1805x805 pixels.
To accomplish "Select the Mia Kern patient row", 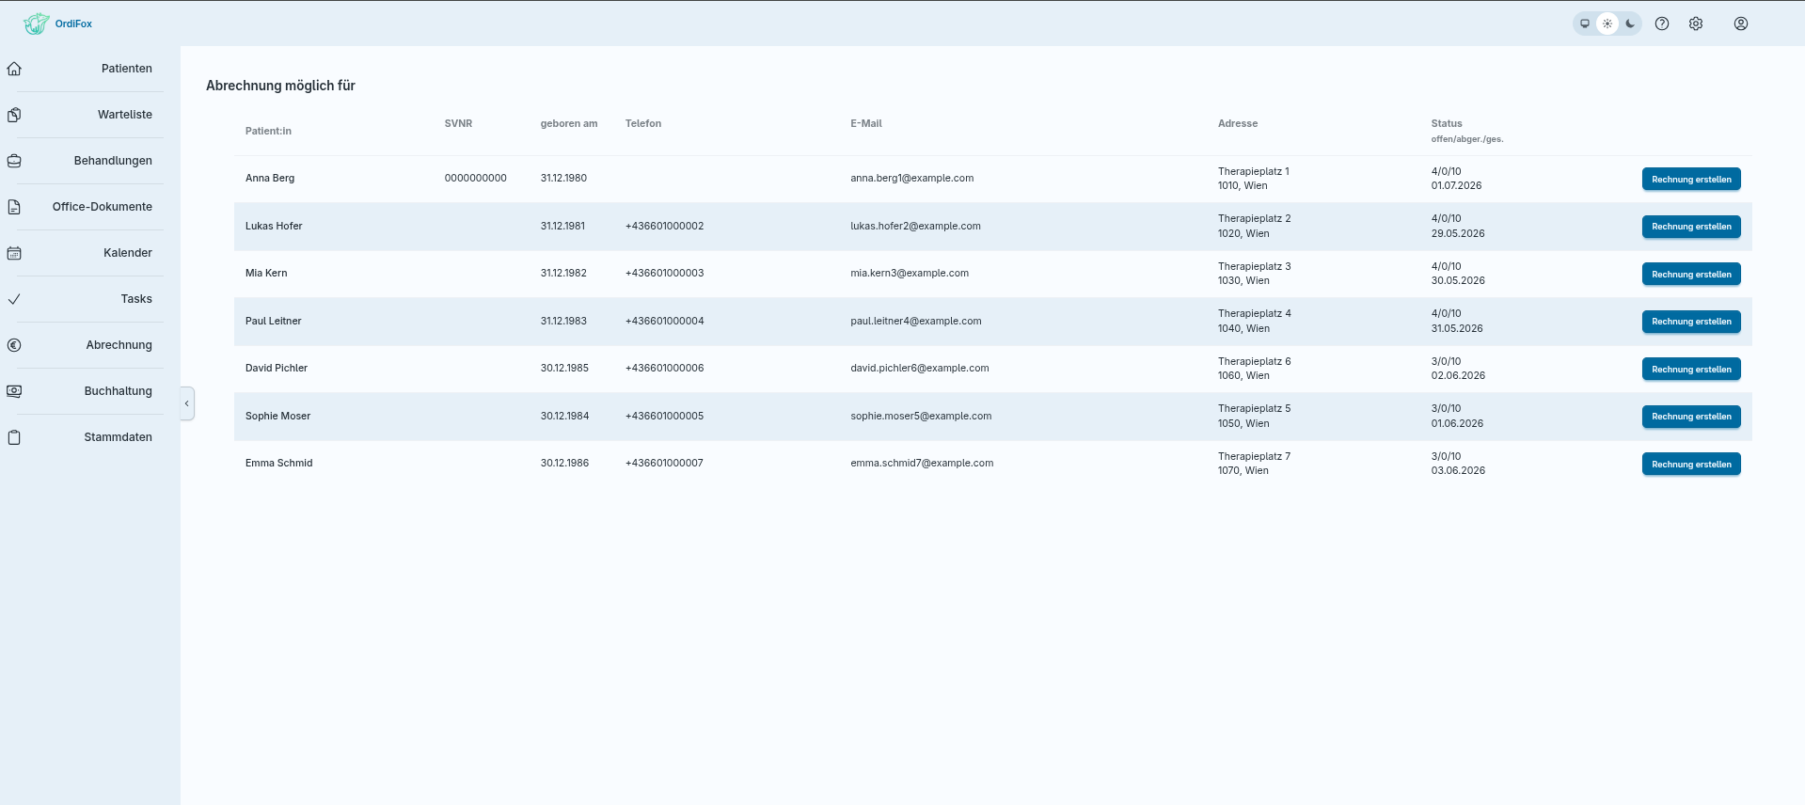I will tap(992, 274).
